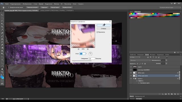Click the blur distance slider handle
Viewport: 182px width, 102px height.
pyautogui.click(x=74, y=61)
